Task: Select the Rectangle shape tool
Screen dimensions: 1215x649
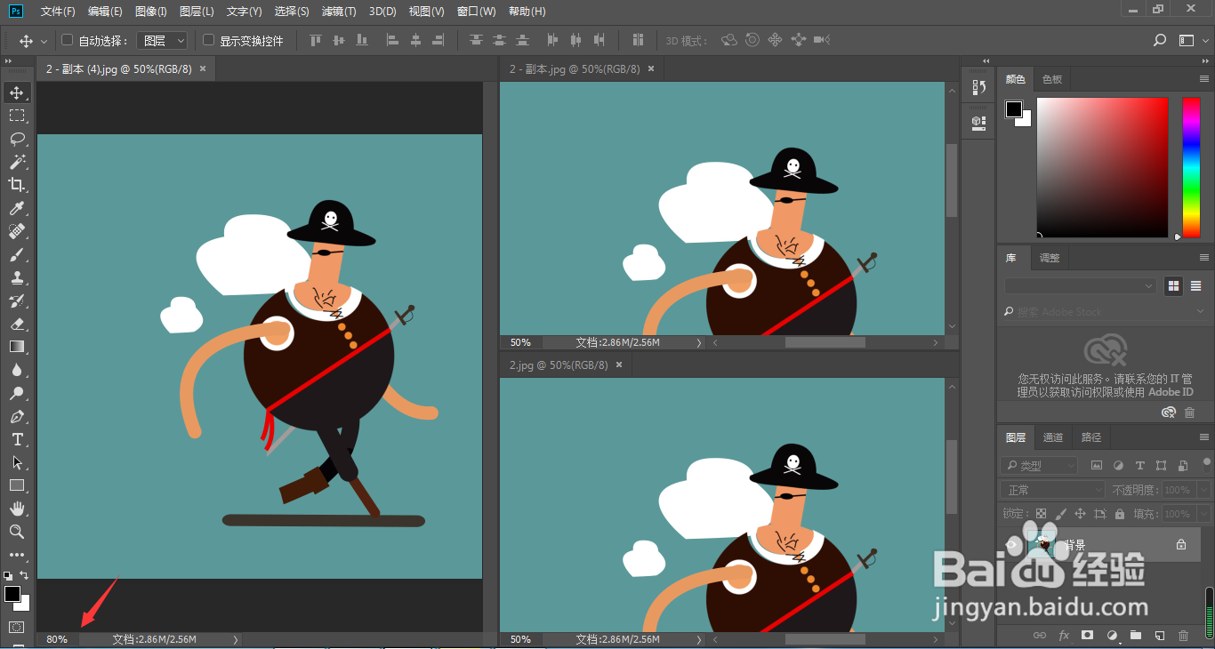Action: point(17,485)
